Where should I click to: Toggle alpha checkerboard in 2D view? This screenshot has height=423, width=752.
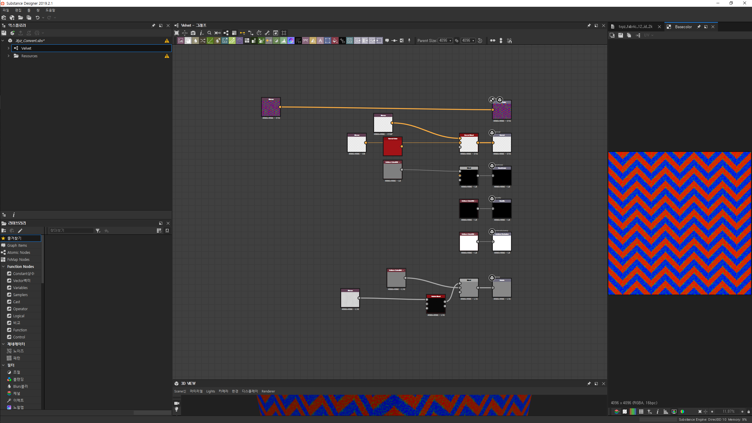coord(625,412)
